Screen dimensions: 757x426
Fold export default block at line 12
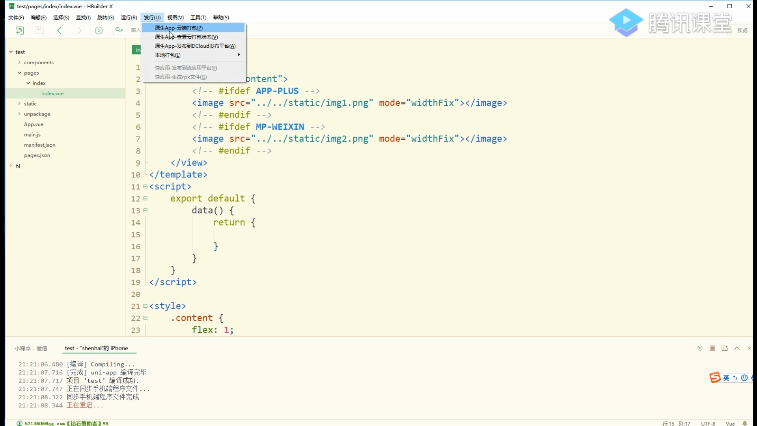(145, 198)
